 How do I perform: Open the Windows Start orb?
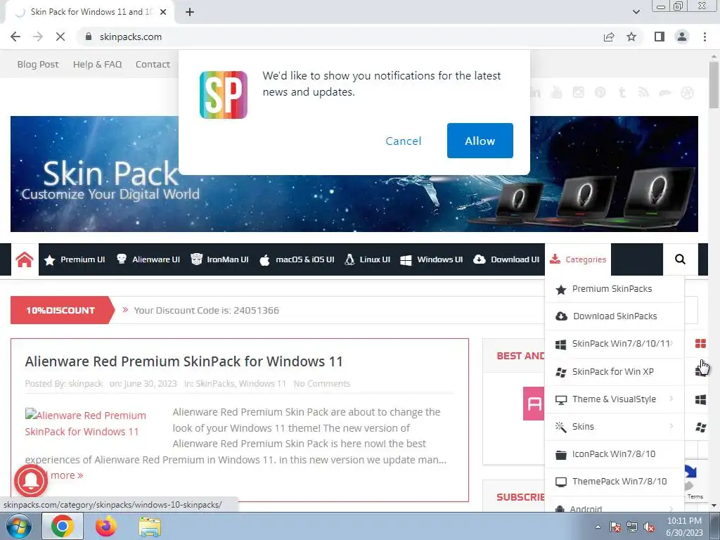(18, 526)
